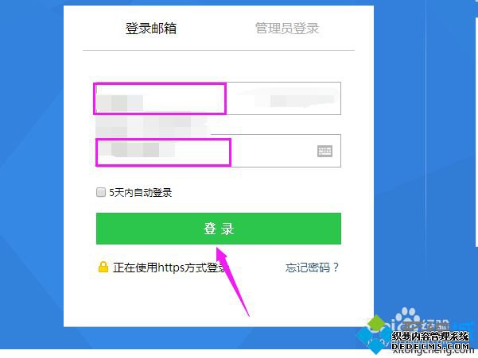The height and width of the screenshot is (358, 478).
Task: Enable the 5天内自动登录 checkbox
Action: (101, 192)
